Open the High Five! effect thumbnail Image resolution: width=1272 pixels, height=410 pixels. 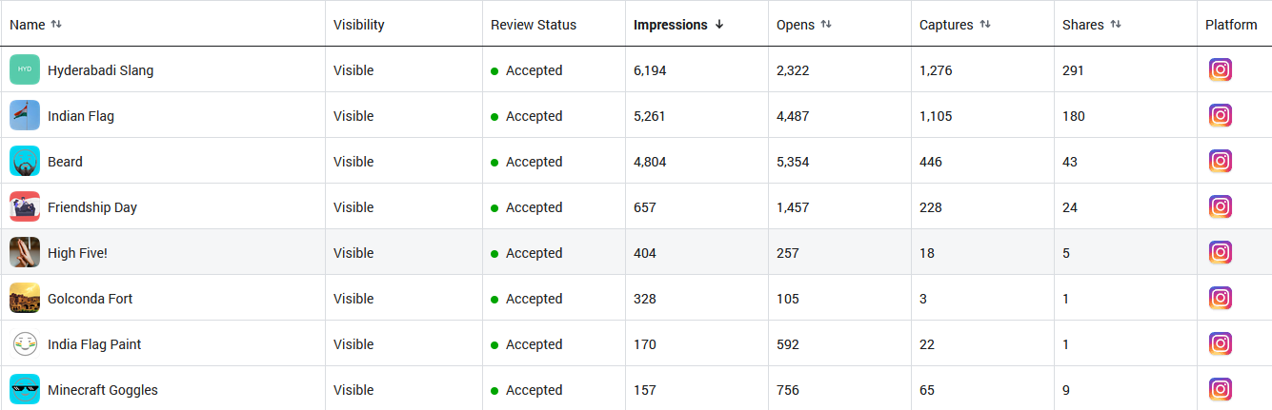click(25, 252)
